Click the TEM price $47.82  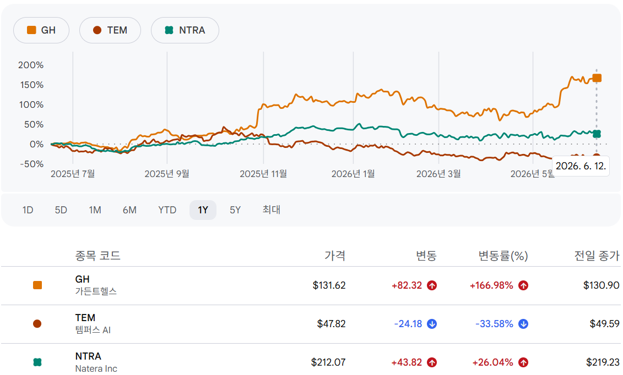(x=332, y=324)
